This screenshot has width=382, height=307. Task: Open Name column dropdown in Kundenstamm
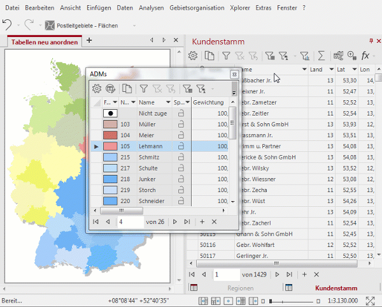click(304, 70)
